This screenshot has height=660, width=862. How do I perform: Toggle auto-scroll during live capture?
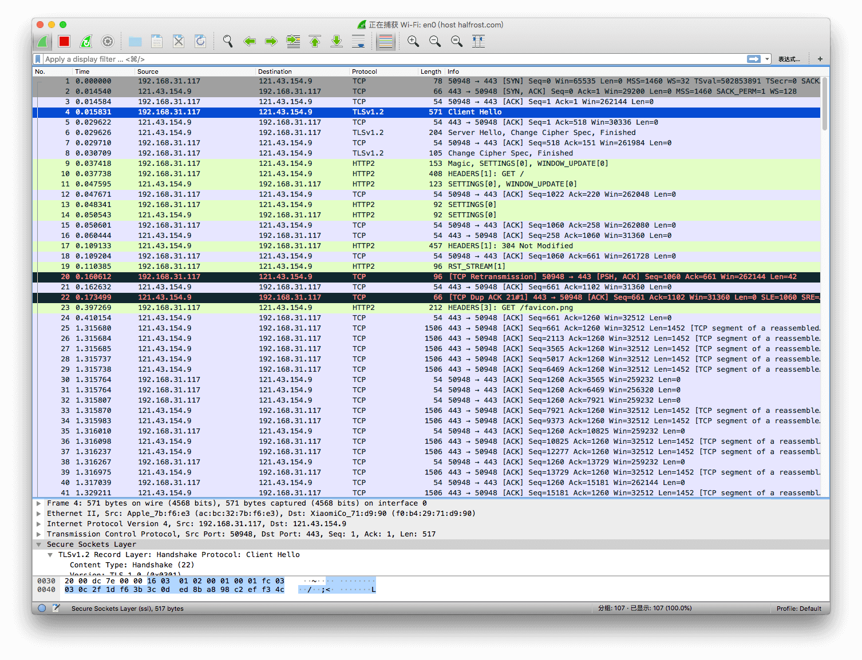coord(358,41)
